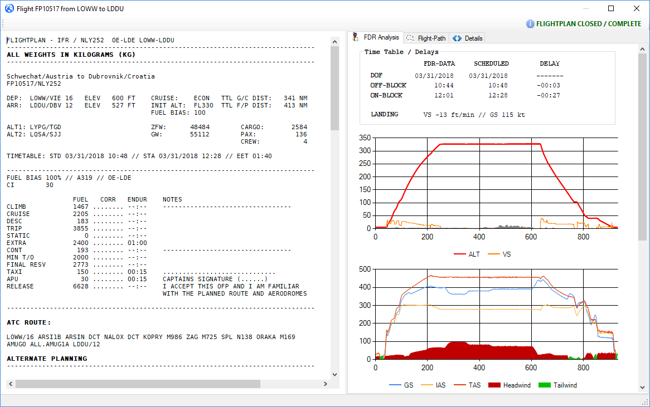Click the VS legend orange line

coord(494,254)
